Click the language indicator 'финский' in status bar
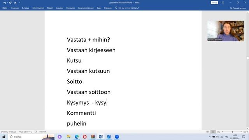The height and width of the screenshot is (140, 249). pyautogui.click(x=42, y=132)
